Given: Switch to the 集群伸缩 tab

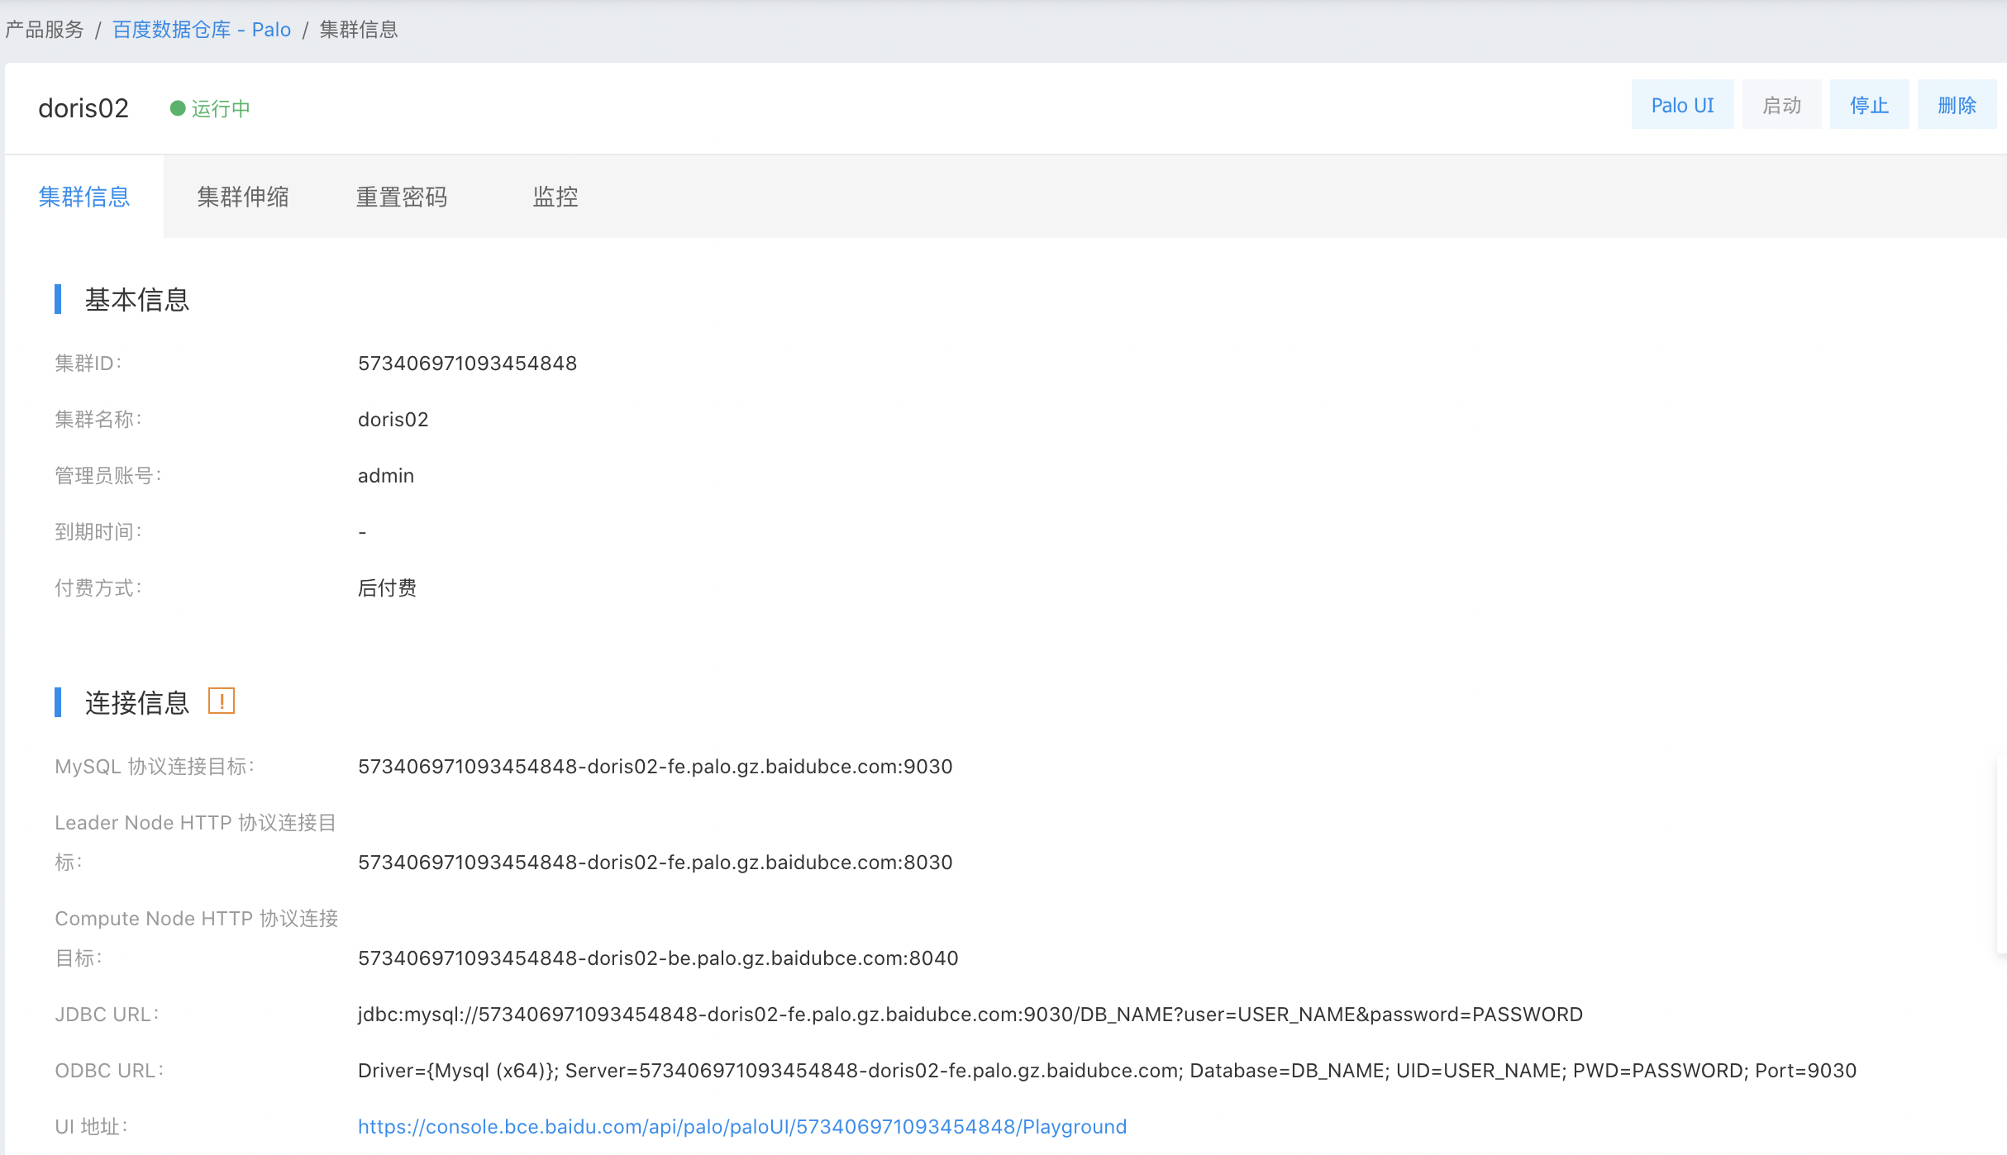Looking at the screenshot, I should click(243, 197).
